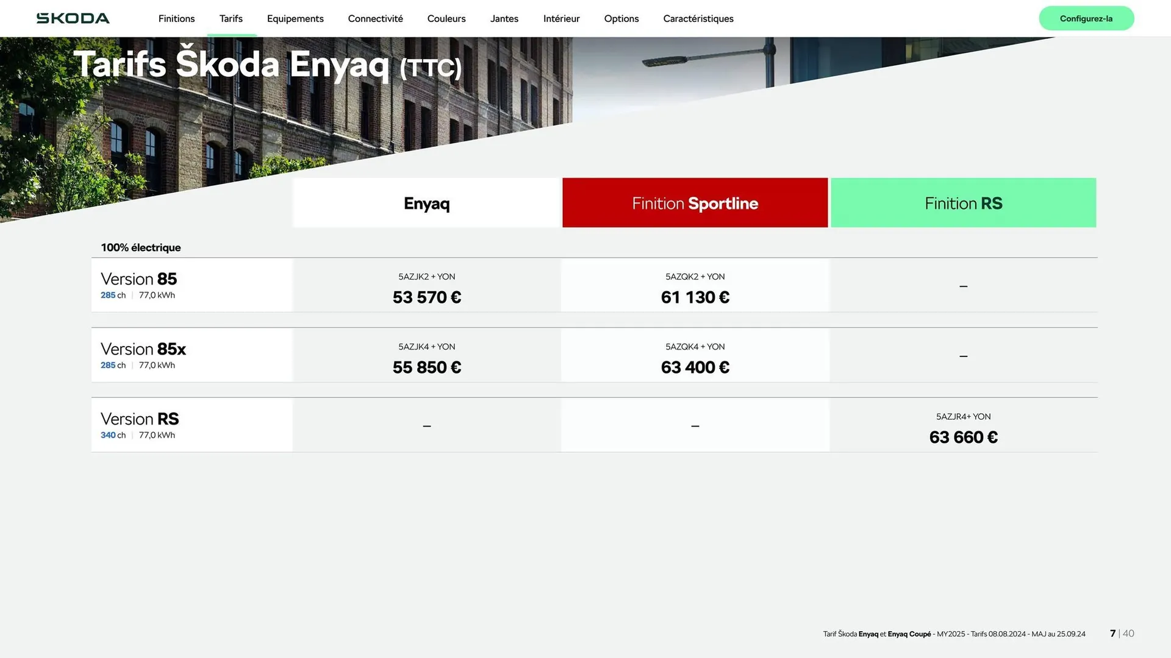Select the Tarifs navigation tab
The height and width of the screenshot is (658, 1171).
pyautogui.click(x=231, y=18)
